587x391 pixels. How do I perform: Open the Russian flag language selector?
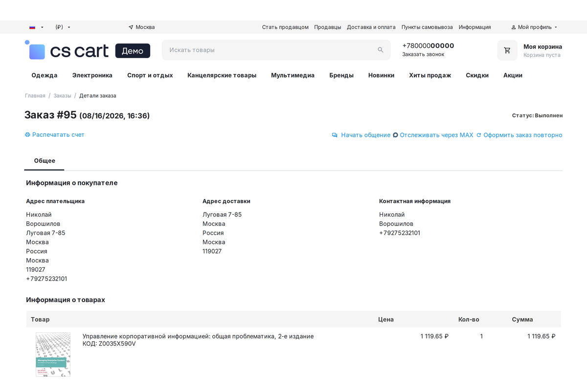(x=36, y=27)
